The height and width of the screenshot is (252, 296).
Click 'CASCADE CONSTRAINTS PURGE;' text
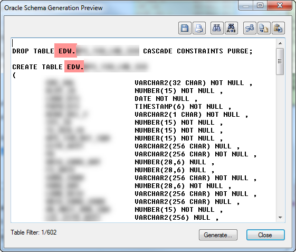198,51
